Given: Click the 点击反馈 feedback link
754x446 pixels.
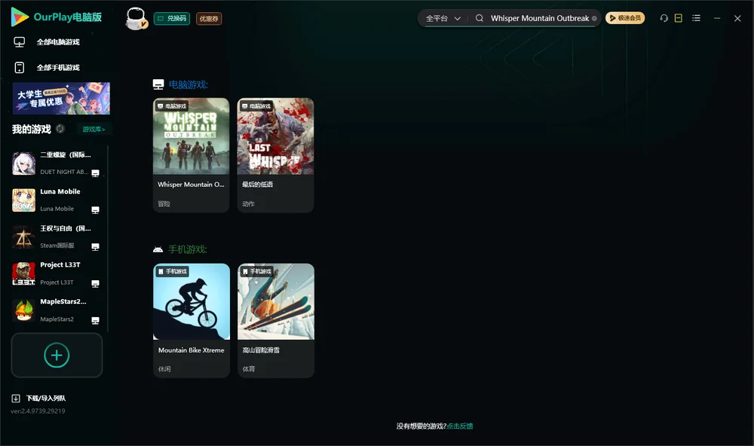Looking at the screenshot, I should 460,426.
